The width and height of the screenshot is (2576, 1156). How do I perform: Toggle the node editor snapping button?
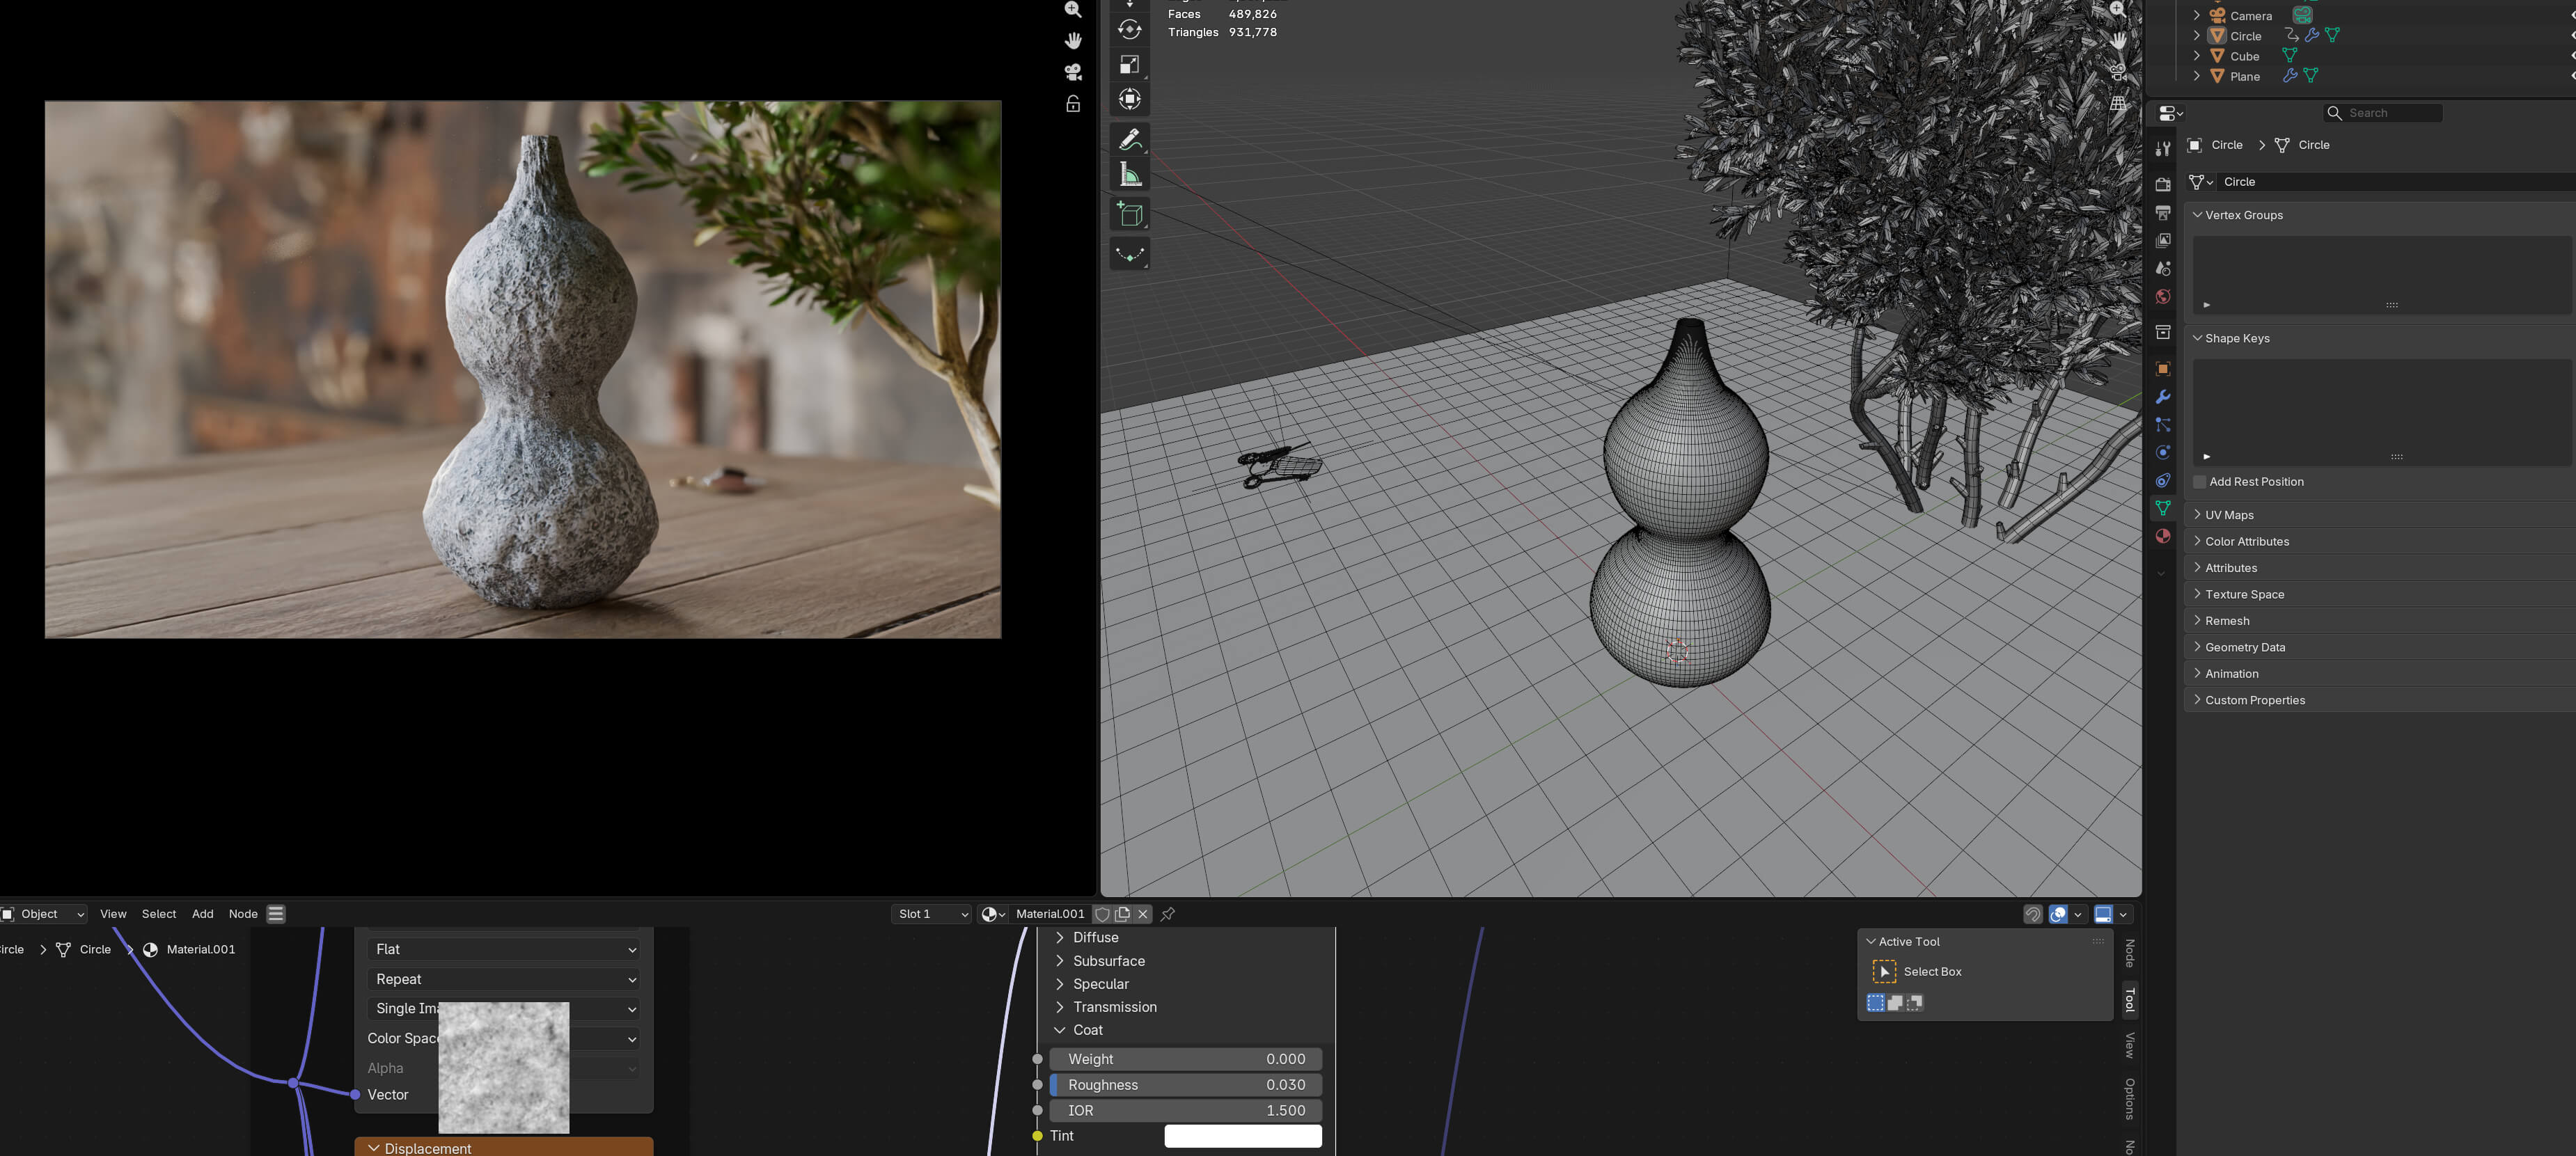coord(2033,914)
